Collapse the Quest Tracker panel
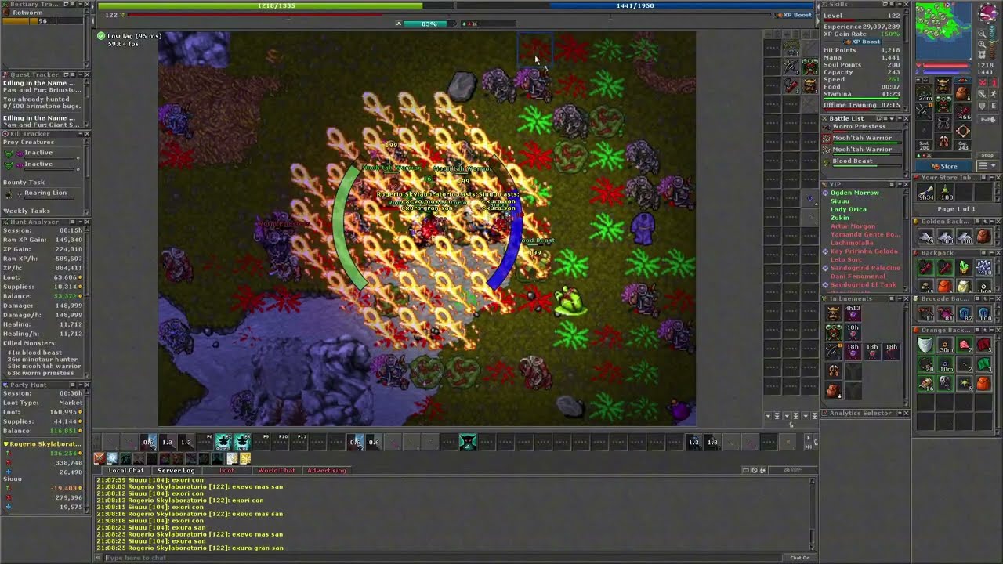The height and width of the screenshot is (564, 1003). (81, 74)
